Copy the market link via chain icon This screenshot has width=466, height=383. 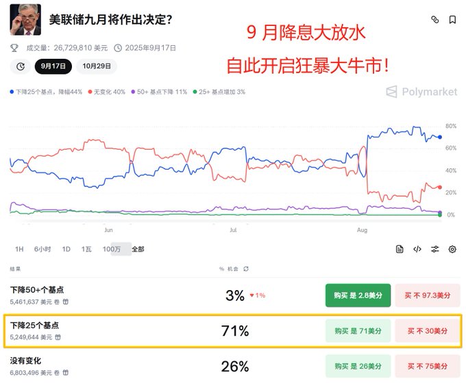coord(434,20)
